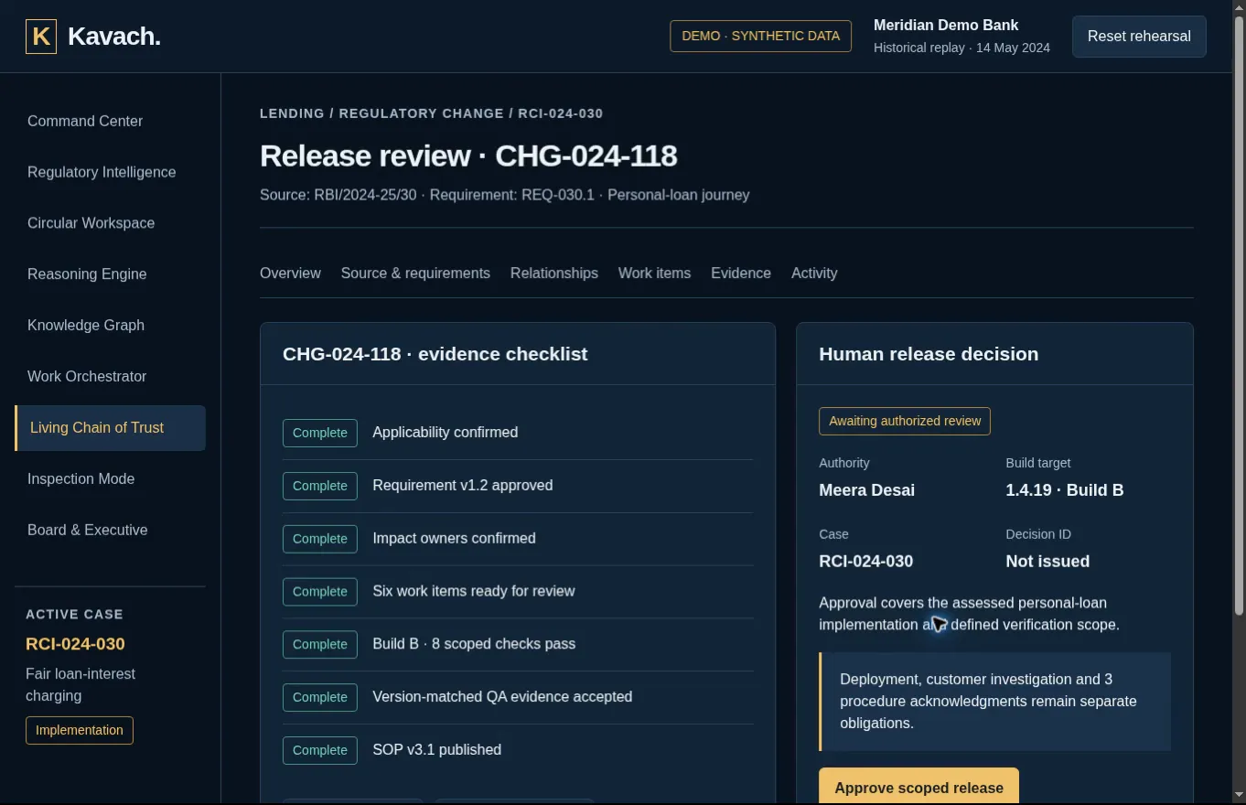This screenshot has height=805, width=1246.
Task: Go to Regulatory Intelligence
Action: tap(102, 172)
